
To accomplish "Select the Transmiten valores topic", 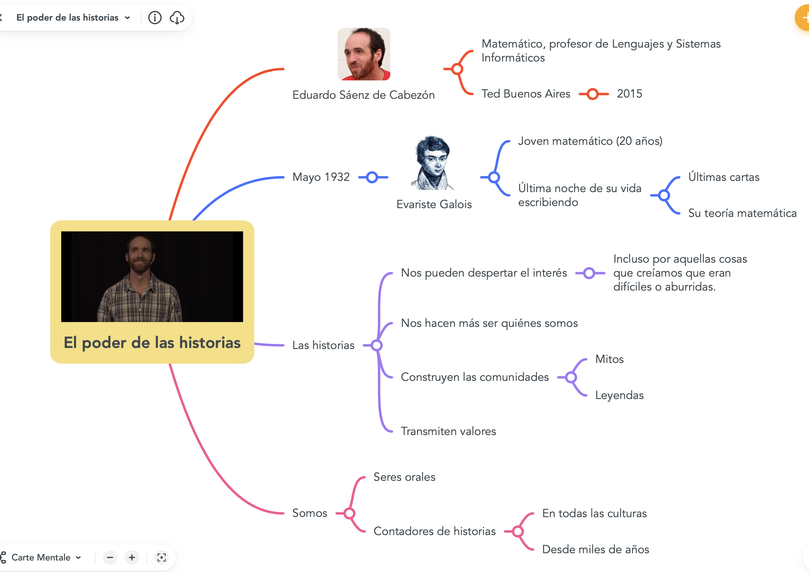I will click(448, 431).
